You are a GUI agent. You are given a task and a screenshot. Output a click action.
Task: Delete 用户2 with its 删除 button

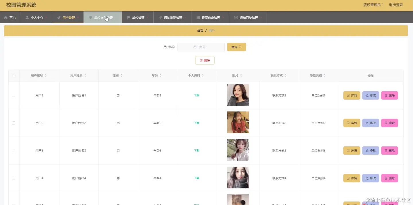389,123
